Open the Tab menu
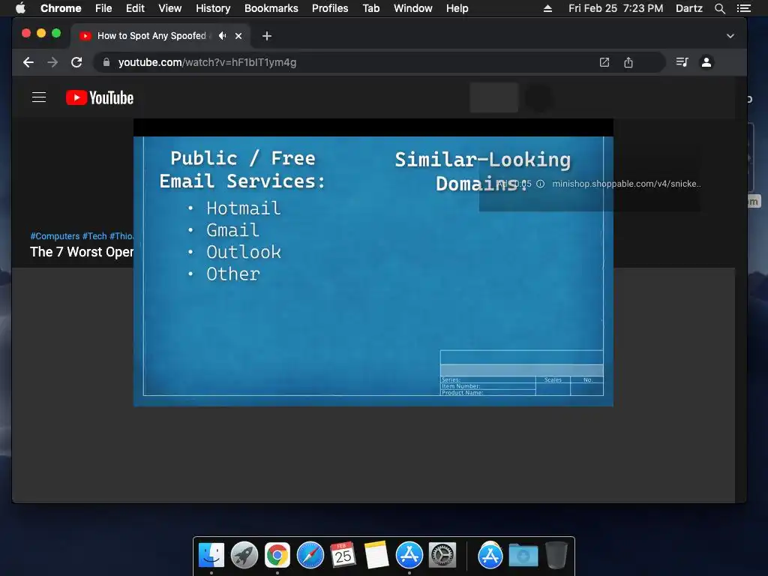The height and width of the screenshot is (576, 768). (370, 8)
